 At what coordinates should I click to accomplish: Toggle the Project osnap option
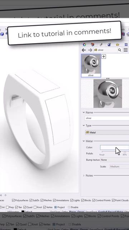coord(59,207)
